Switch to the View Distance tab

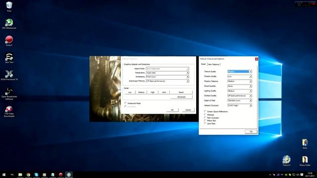[x=213, y=64]
